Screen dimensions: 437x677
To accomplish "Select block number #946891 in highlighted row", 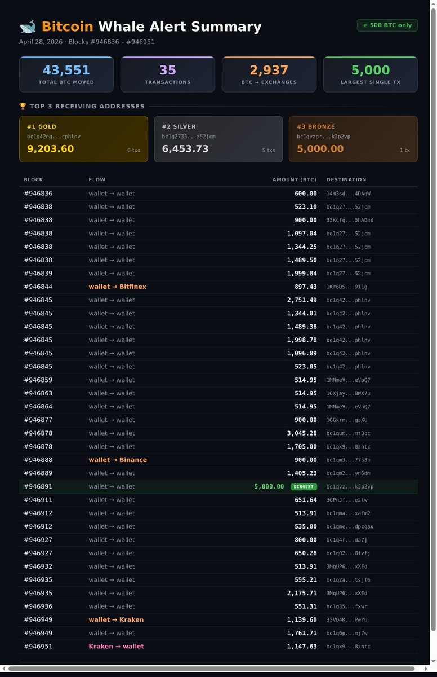I will tap(38, 486).
